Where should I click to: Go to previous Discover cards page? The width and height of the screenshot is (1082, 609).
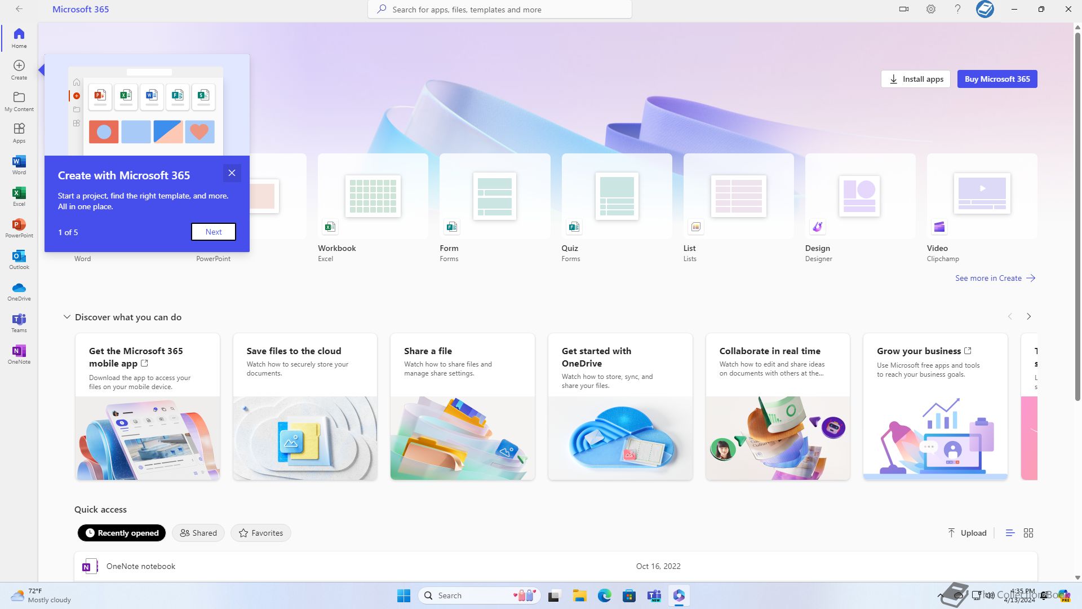tap(1010, 316)
